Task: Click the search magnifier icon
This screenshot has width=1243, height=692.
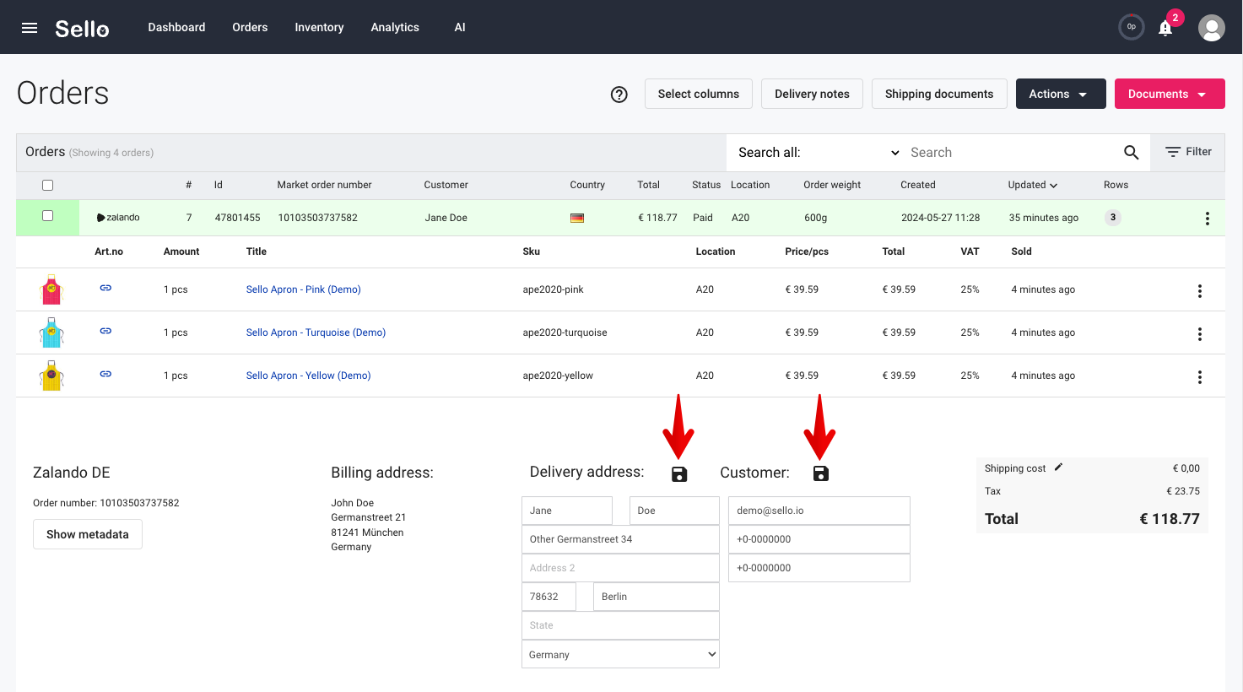Action: (x=1132, y=153)
